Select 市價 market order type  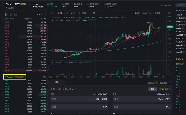pyautogui.click(x=59, y=89)
